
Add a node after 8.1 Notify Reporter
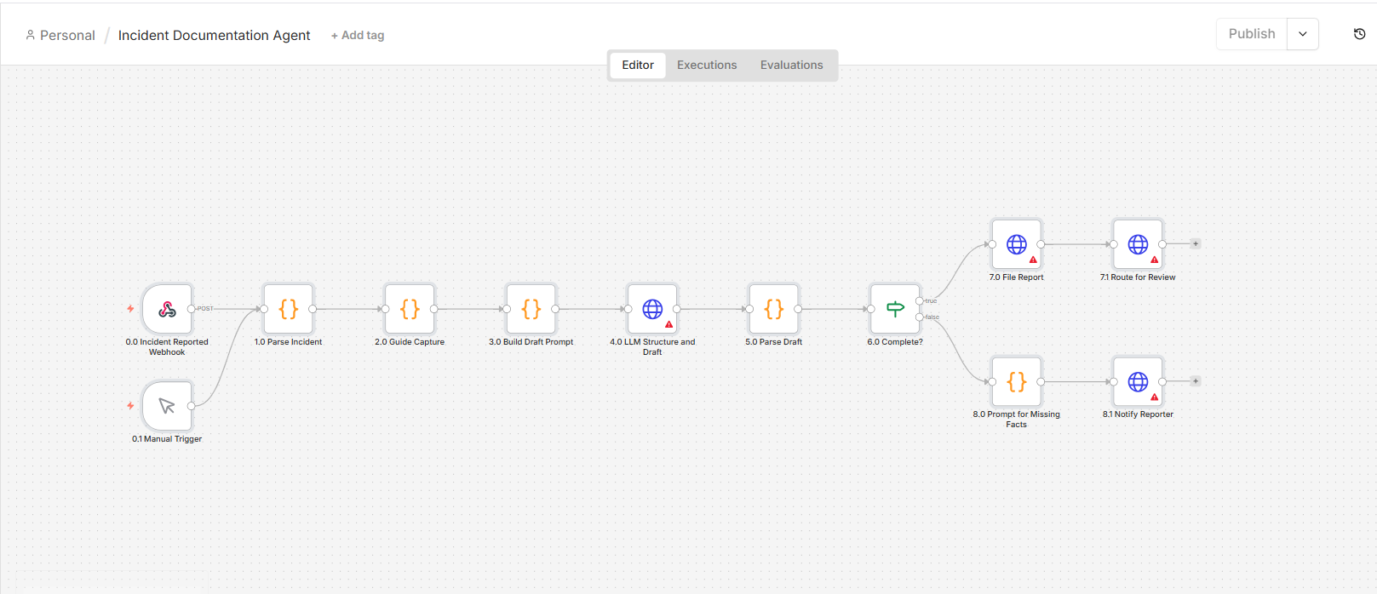click(1196, 381)
